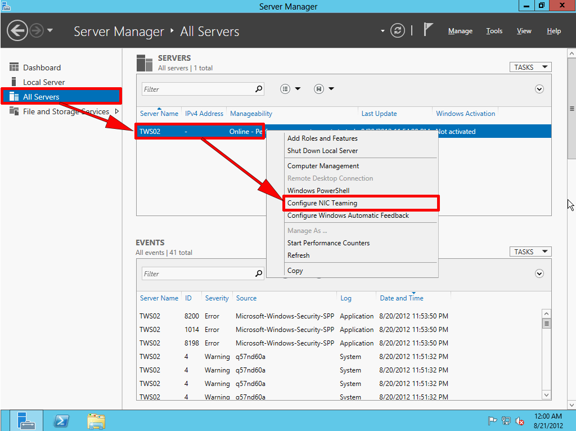Sort events by ID column
This screenshot has width=576, height=431.
coord(188,298)
